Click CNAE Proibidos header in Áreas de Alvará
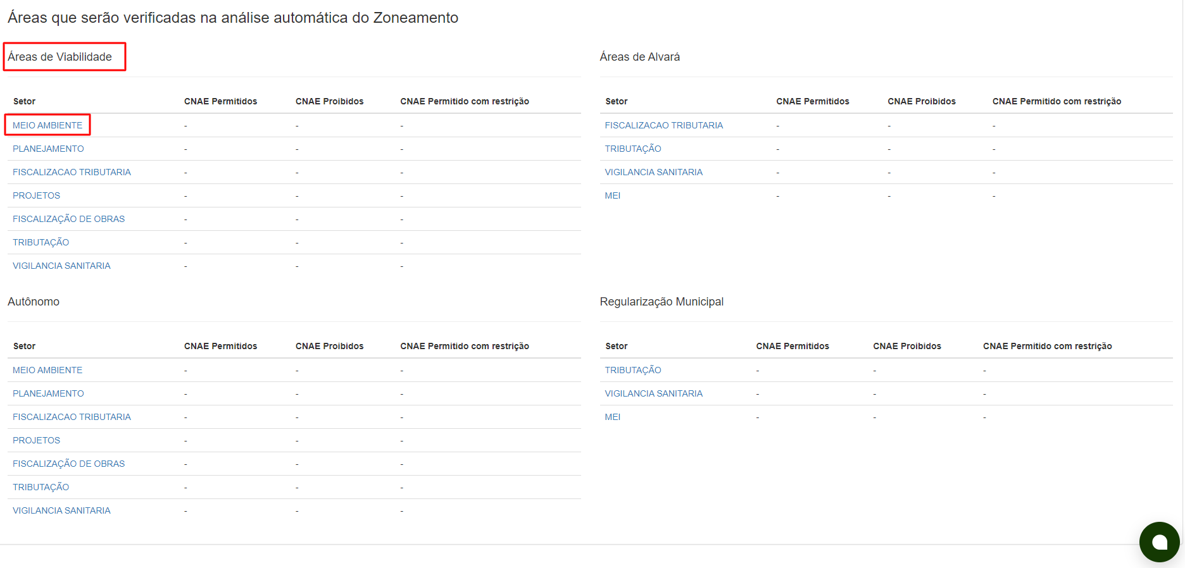This screenshot has height=568, width=1185. point(922,101)
